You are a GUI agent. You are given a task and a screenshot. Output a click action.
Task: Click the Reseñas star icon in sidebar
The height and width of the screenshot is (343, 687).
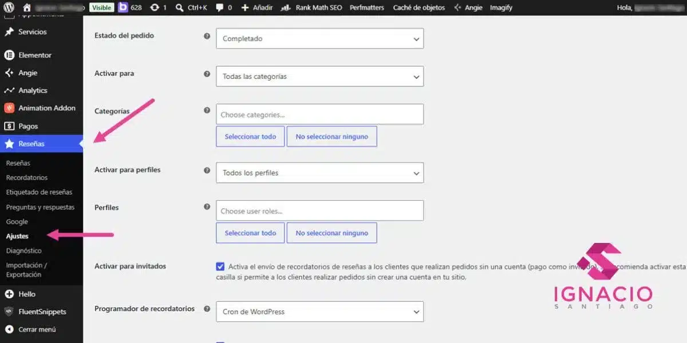9,144
